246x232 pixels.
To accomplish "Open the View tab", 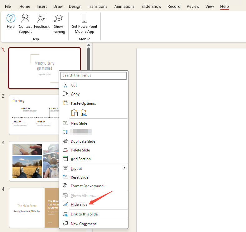I will coord(210,7).
